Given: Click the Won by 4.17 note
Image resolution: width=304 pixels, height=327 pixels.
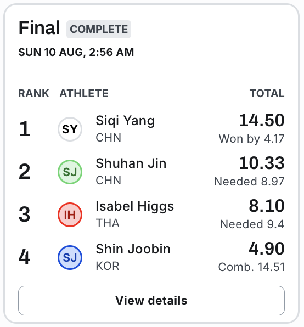Looking at the screenshot, I should 252,138.
